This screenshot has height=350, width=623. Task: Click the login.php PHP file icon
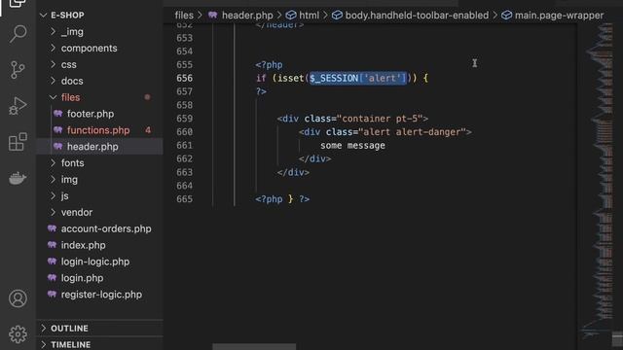(52, 278)
